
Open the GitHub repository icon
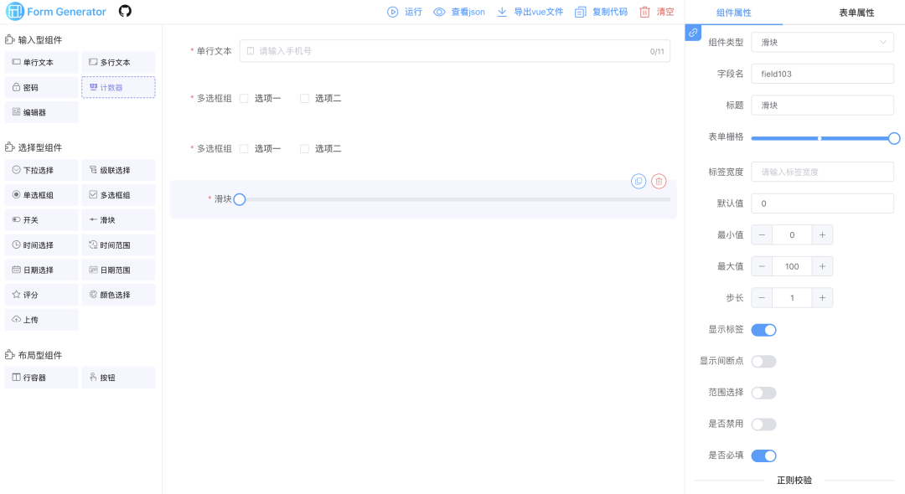coord(124,12)
